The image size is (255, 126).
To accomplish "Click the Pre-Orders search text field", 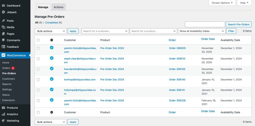I will coord(205,24).
